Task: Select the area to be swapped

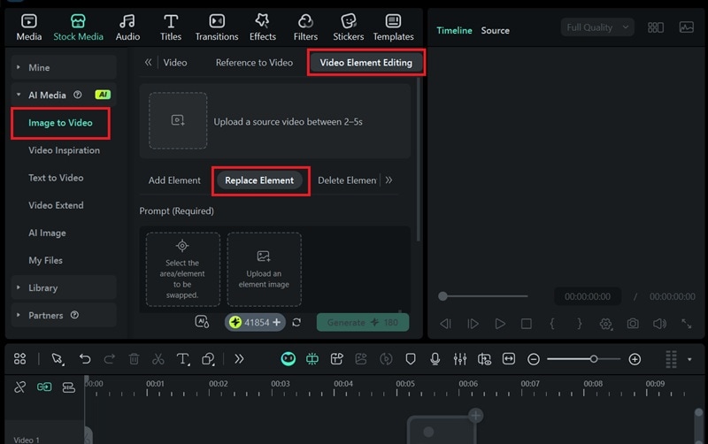Action: 183,270
